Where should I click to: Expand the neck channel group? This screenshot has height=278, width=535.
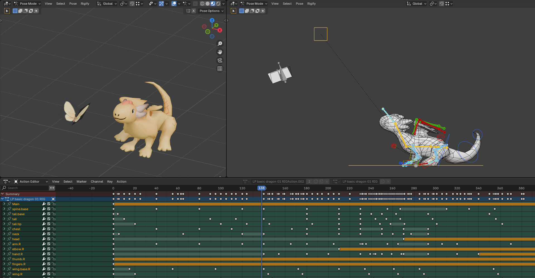coord(4,234)
